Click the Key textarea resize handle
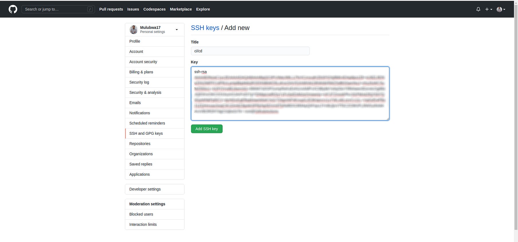Image resolution: width=518 pixels, height=242 pixels. (387, 119)
